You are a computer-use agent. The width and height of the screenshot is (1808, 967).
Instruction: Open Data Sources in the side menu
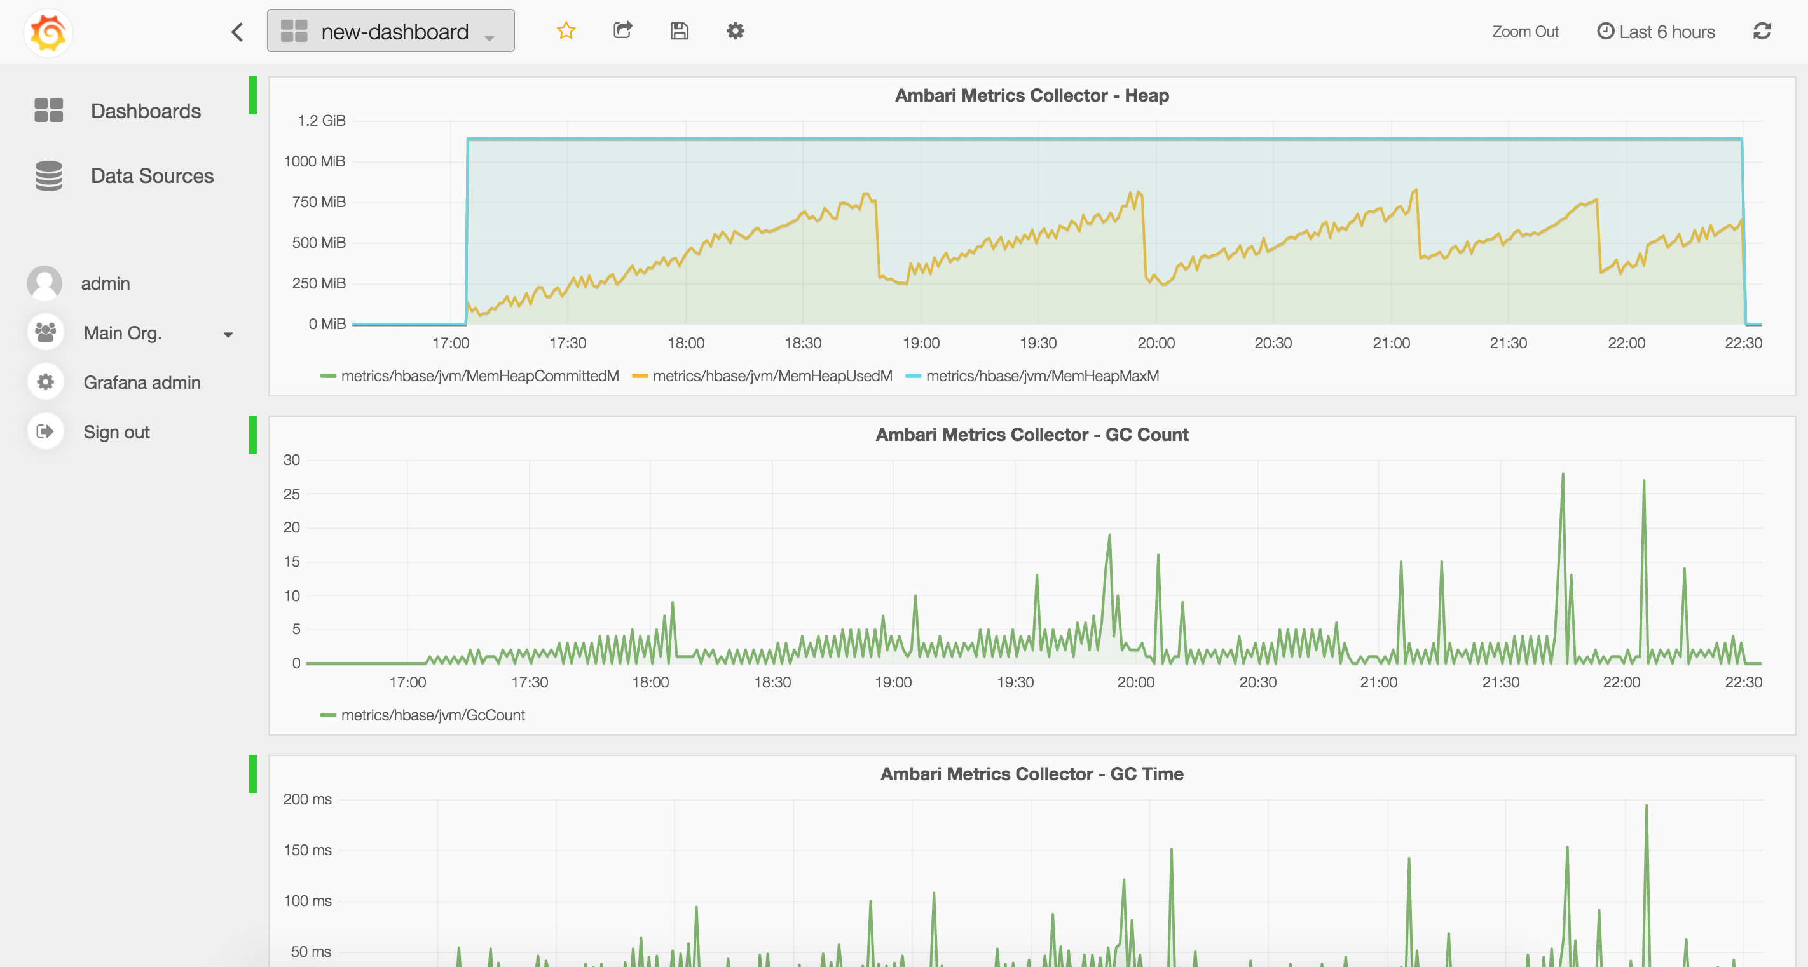(x=151, y=175)
